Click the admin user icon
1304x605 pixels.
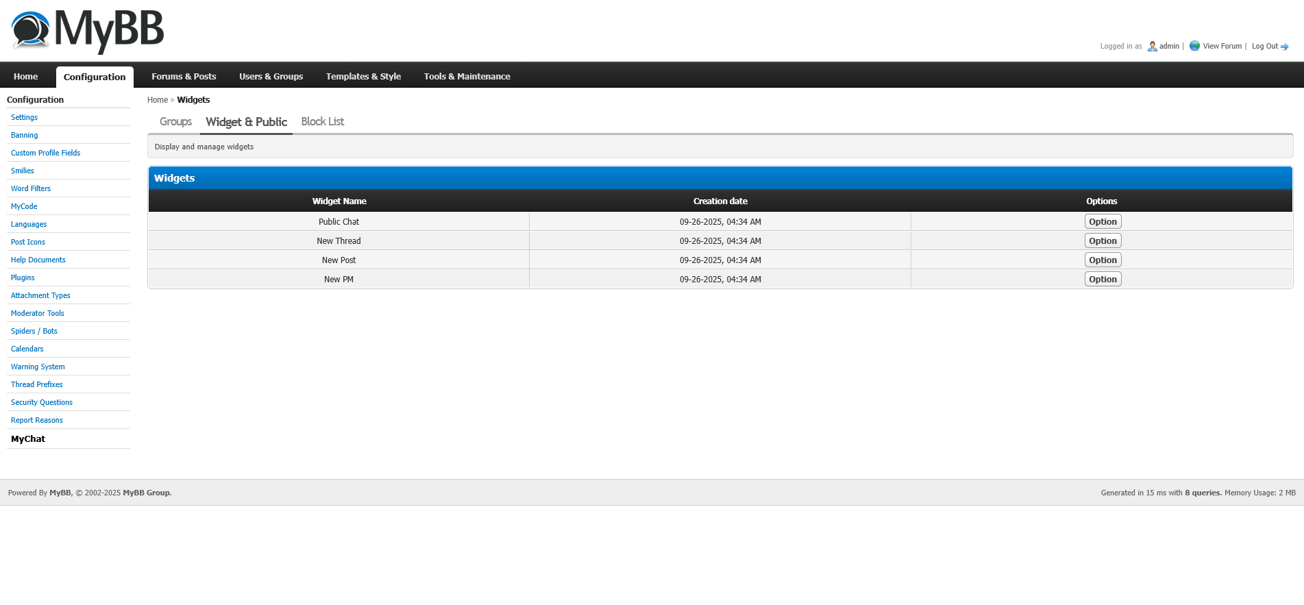(x=1152, y=47)
